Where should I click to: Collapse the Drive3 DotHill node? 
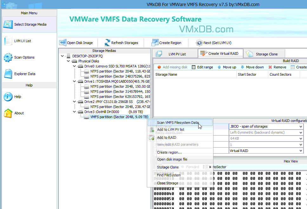[x=75, y=112]
